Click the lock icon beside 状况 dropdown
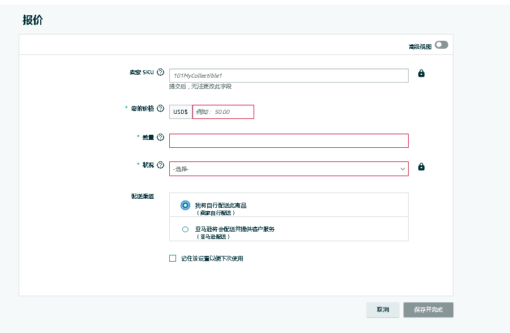 [421, 167]
